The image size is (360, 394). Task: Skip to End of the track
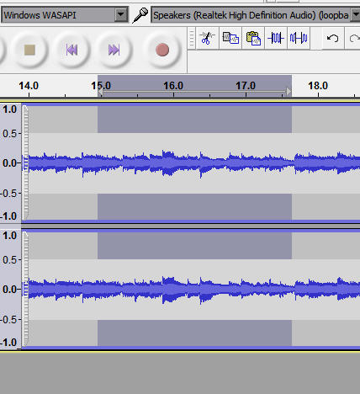114,50
